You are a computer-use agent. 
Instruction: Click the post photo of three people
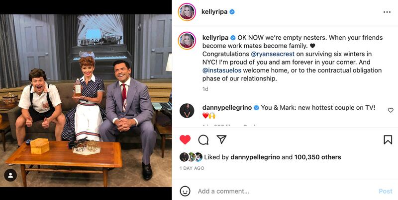point(86,101)
